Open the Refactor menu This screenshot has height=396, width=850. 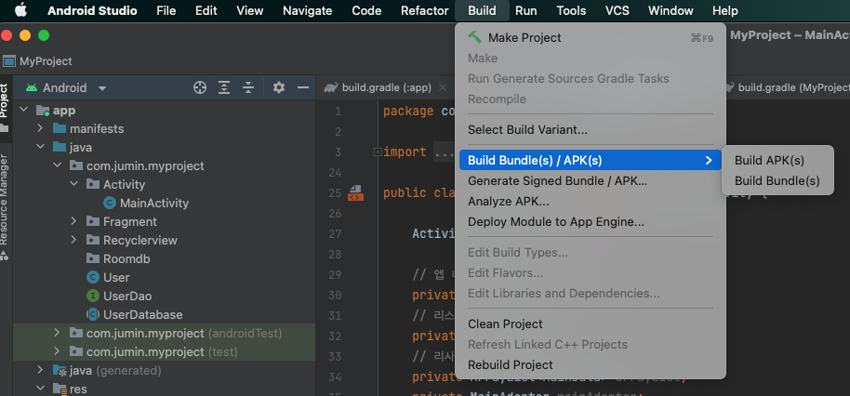click(x=425, y=11)
